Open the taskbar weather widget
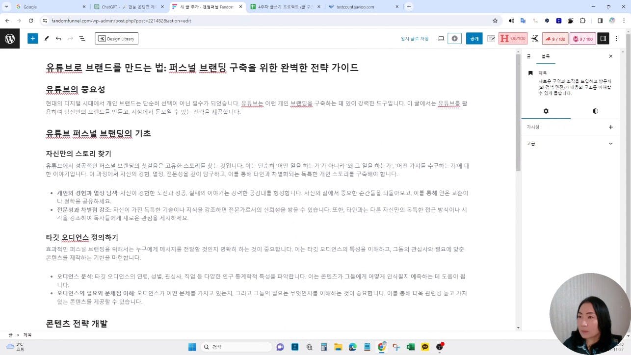The image size is (631, 355). (15, 347)
